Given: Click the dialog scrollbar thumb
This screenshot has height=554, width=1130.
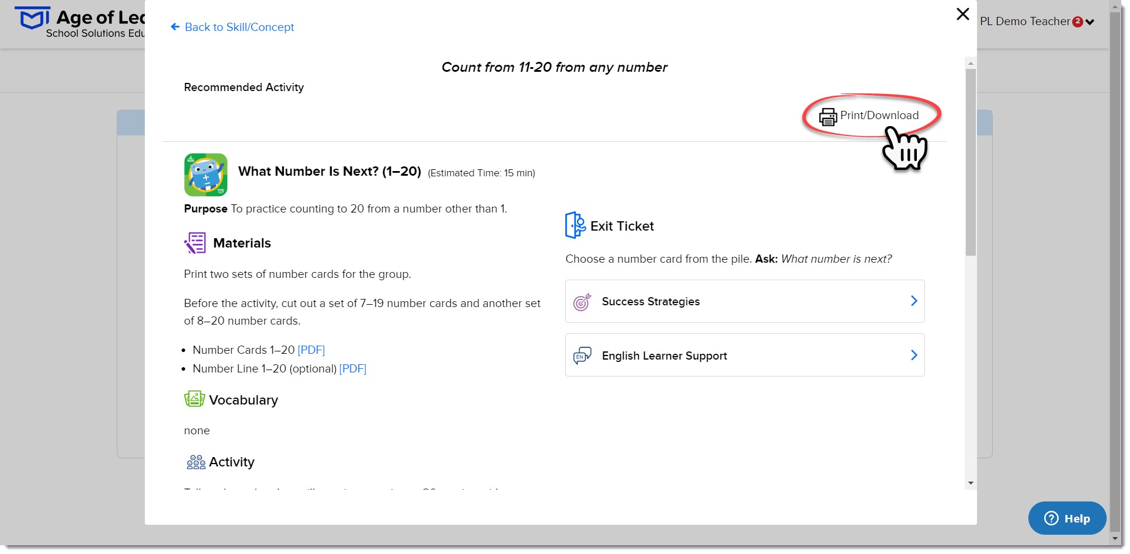Looking at the screenshot, I should point(971,162).
